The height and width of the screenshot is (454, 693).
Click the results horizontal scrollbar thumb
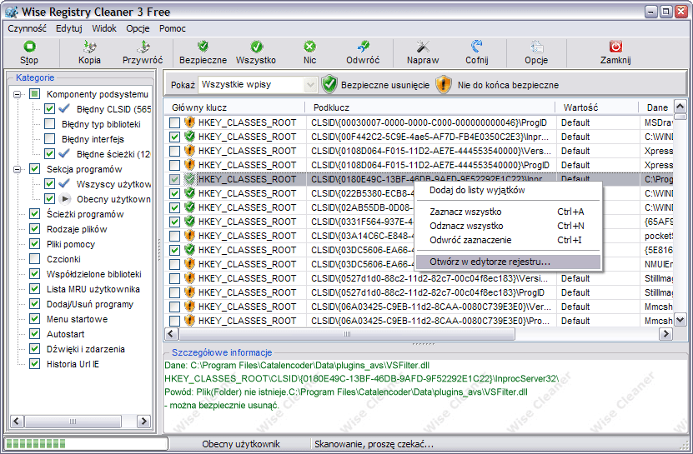coord(347,334)
